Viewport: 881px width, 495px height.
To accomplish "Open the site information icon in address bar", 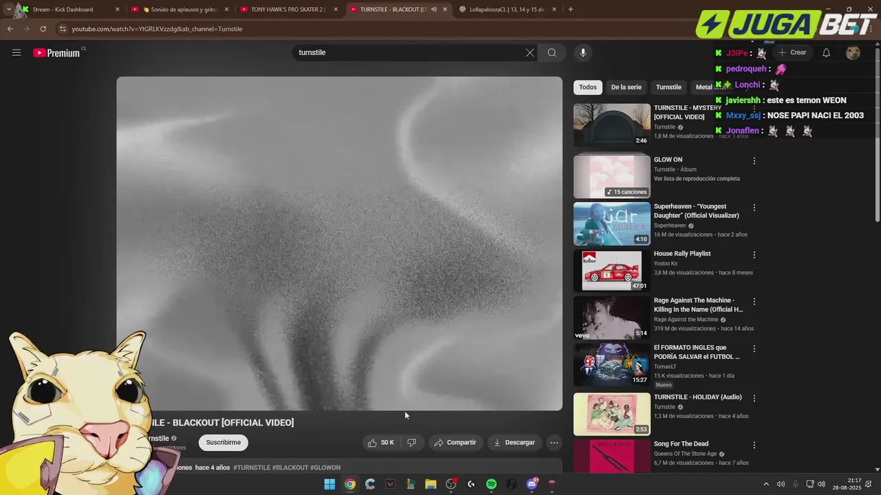I will click(x=63, y=29).
